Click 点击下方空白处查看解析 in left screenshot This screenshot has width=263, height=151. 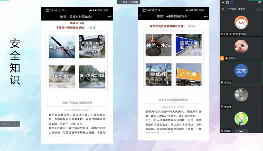coord(77,103)
